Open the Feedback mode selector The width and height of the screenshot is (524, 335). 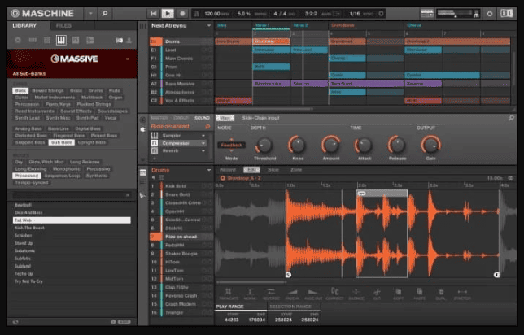coord(232,145)
